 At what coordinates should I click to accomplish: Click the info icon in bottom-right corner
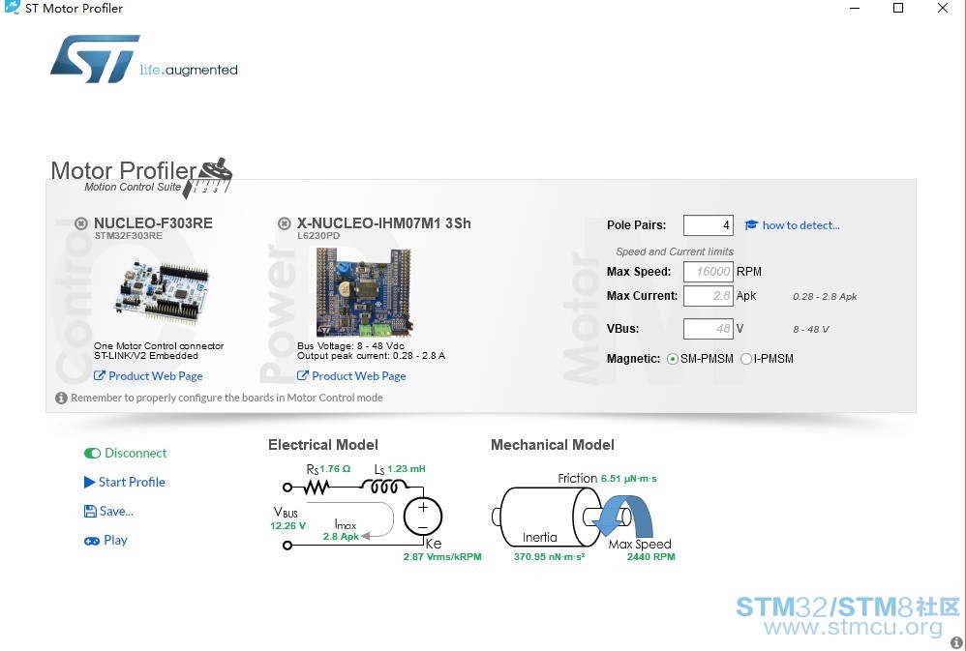(956, 642)
